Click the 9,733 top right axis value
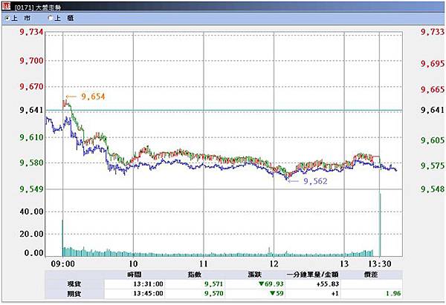 click(x=433, y=32)
